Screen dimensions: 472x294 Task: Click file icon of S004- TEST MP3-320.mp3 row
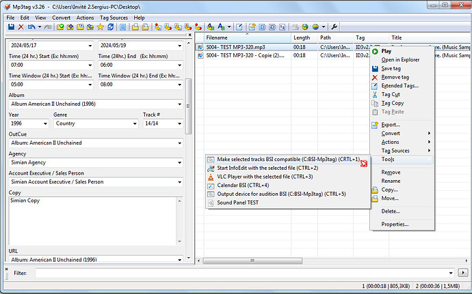click(x=200, y=47)
